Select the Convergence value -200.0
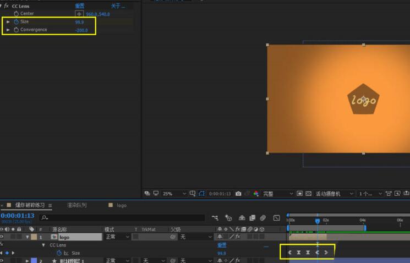This screenshot has height=263, width=410. point(81,30)
